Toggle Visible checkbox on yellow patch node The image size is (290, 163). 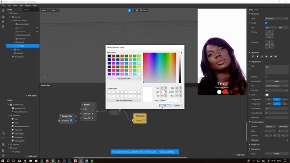click(144, 120)
